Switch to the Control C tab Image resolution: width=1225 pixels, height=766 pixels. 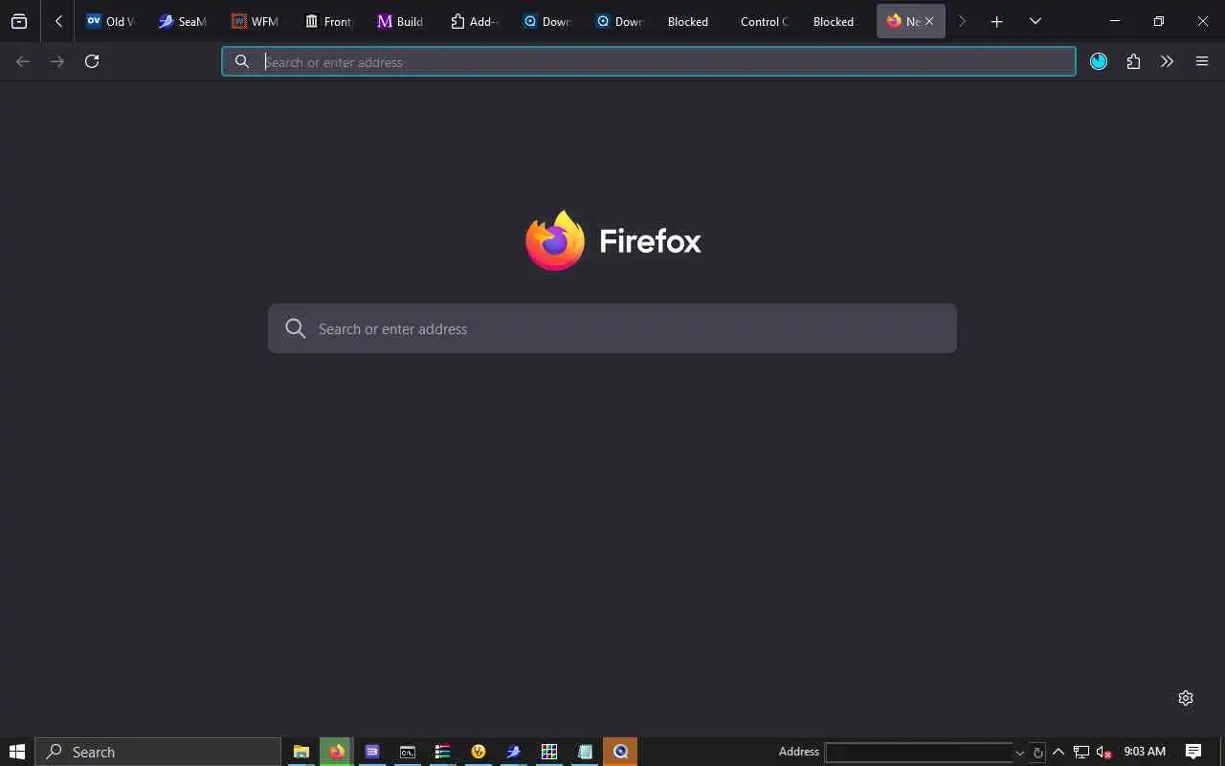(x=764, y=21)
